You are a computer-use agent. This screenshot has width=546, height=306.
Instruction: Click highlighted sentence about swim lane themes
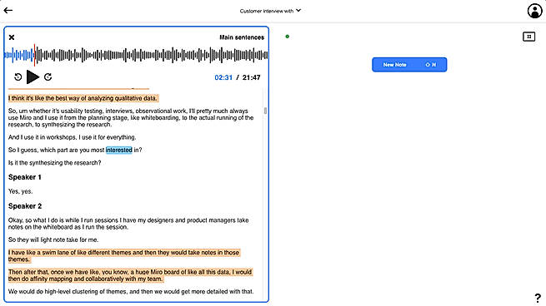pyautogui.click(x=124, y=256)
